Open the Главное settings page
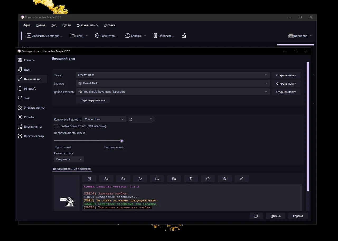The width and height of the screenshot is (338, 241). (32, 60)
